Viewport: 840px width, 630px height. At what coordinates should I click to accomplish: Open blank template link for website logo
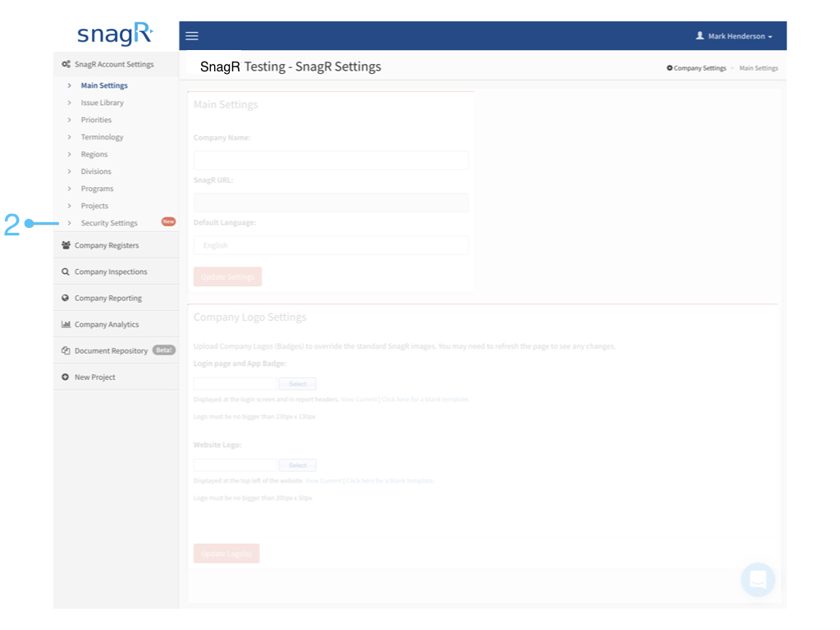click(x=390, y=481)
